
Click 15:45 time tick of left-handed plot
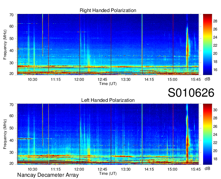coord(196,169)
